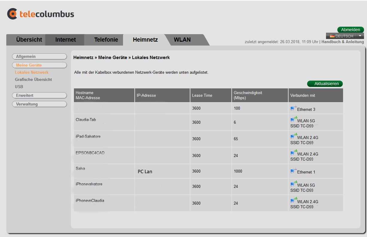Click the iPhonevalvatore hostname
The width and height of the screenshot is (367, 237).
89,184
